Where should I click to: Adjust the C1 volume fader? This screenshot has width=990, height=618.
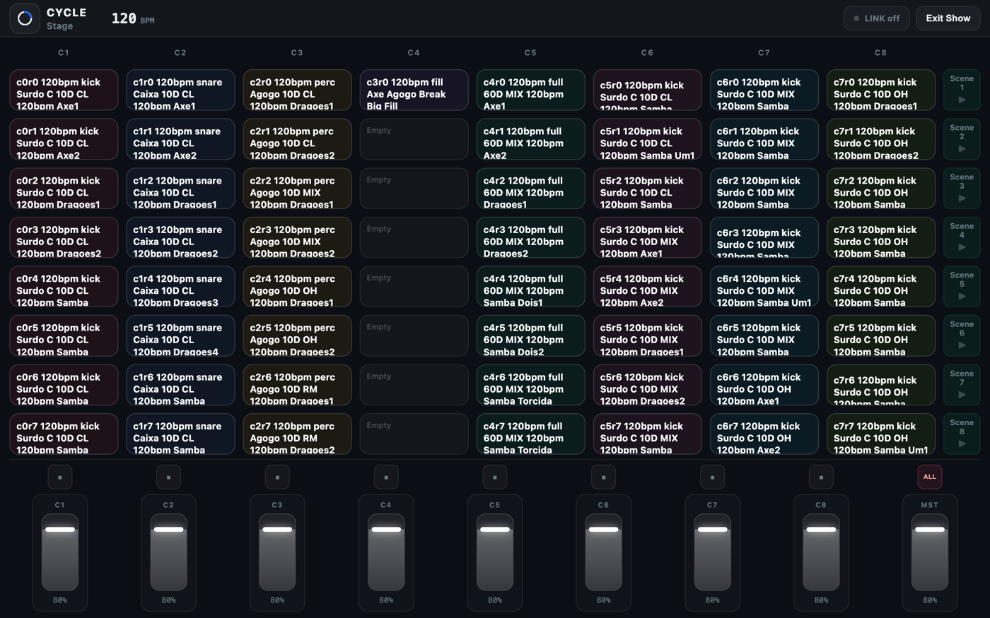[x=60, y=552]
